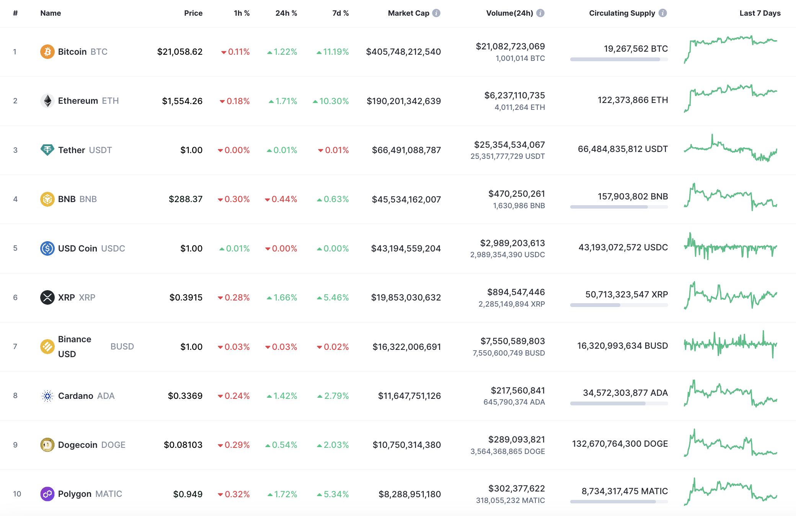Click Dogecoin's Last 7 Days sparkline chart
This screenshot has width=796, height=516.
pyautogui.click(x=730, y=444)
